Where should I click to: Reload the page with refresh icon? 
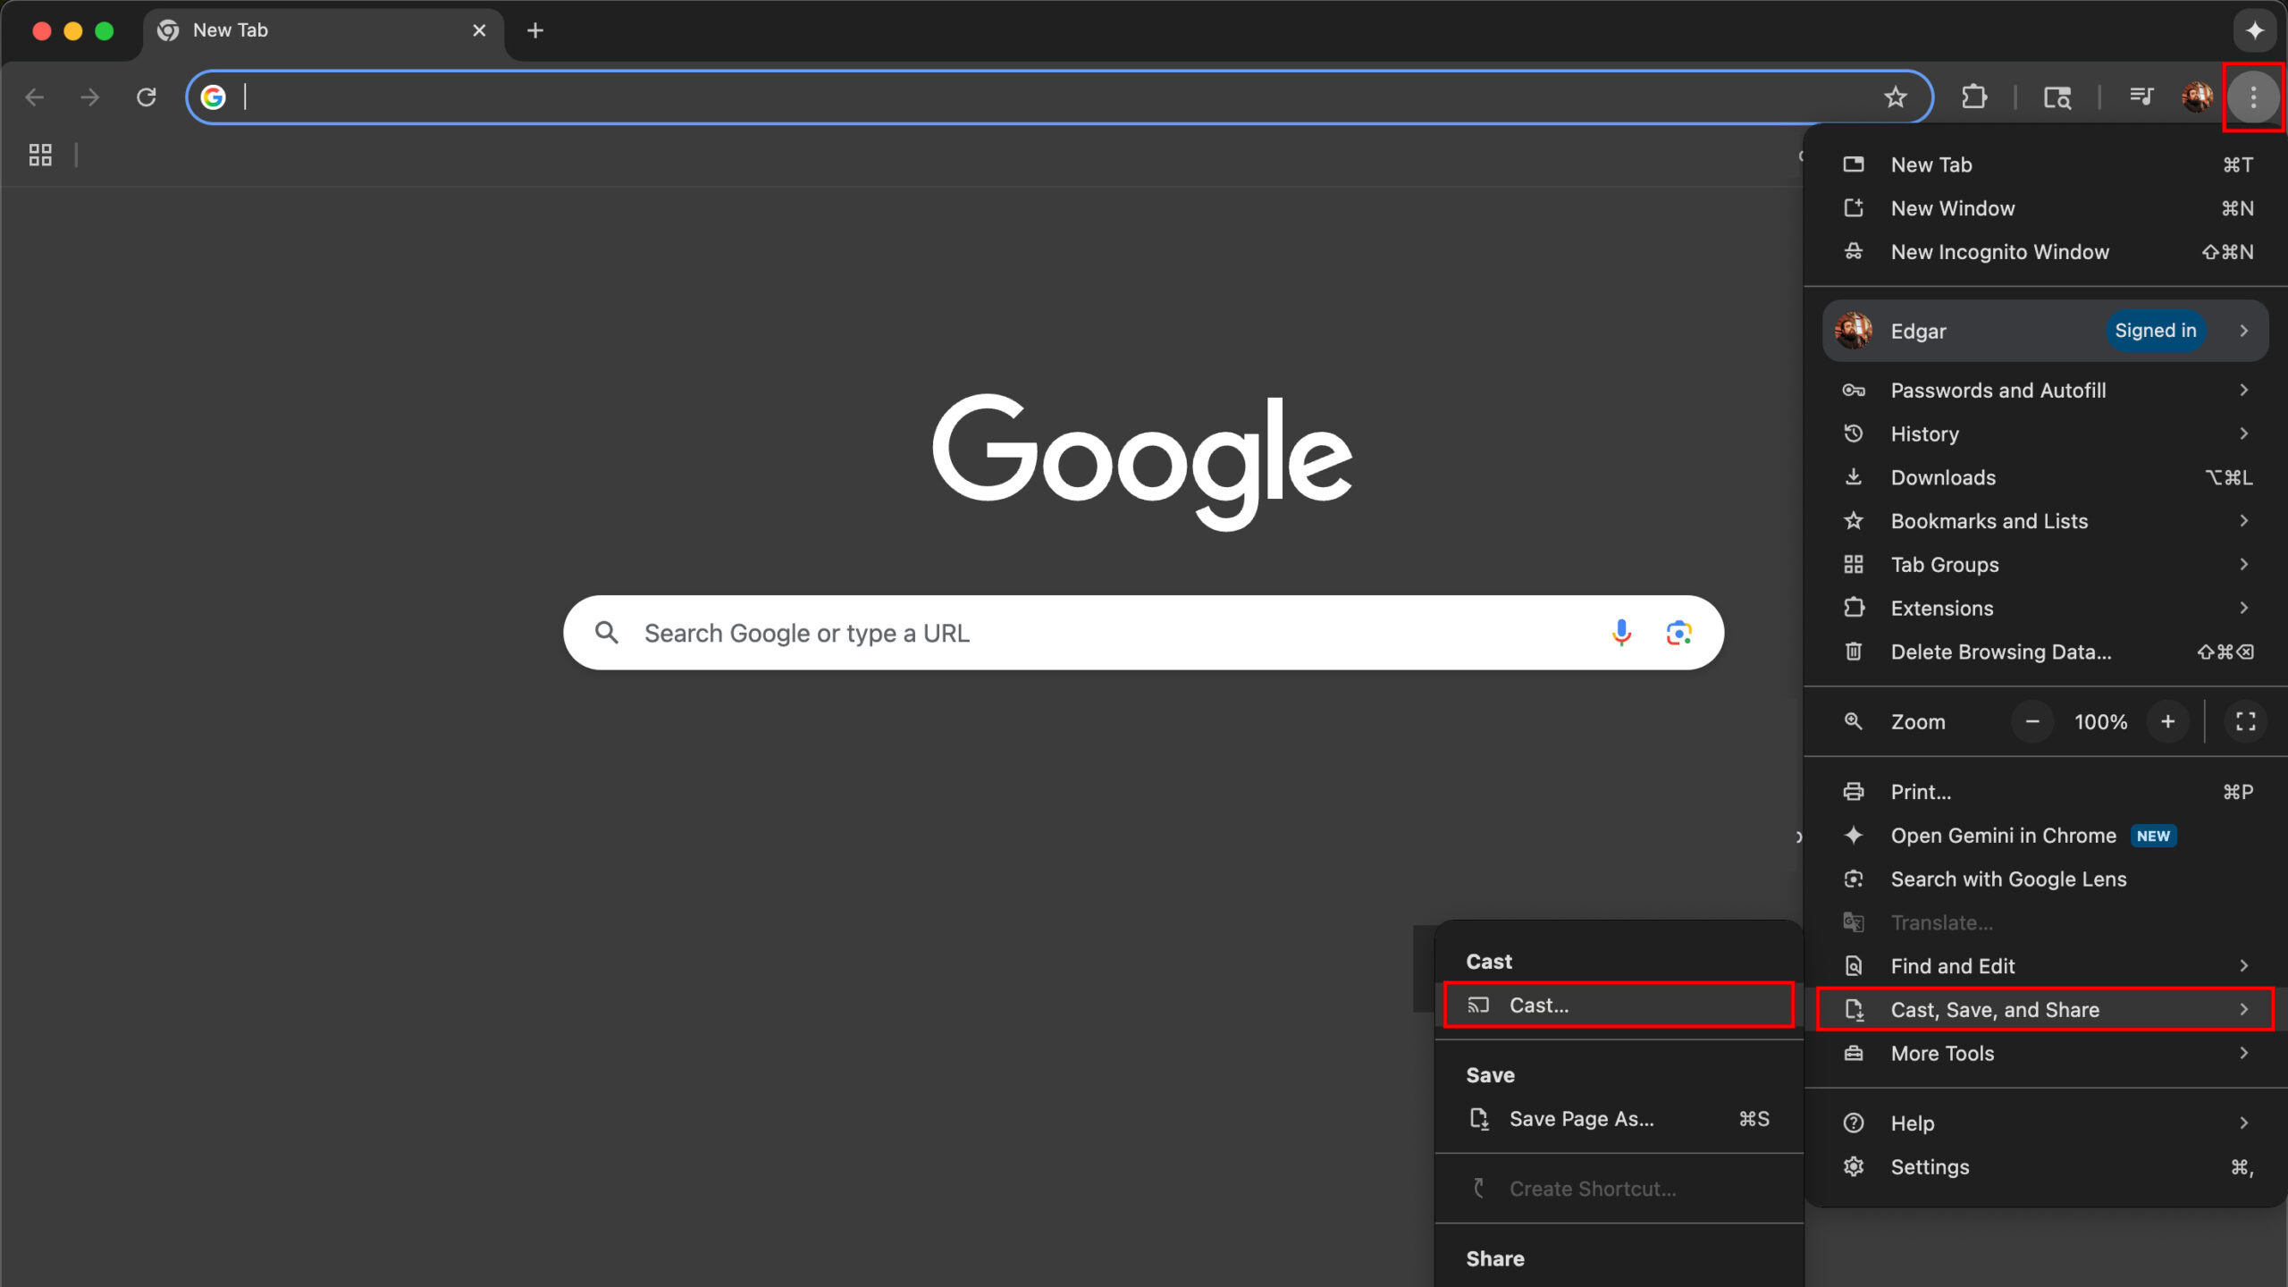[147, 97]
